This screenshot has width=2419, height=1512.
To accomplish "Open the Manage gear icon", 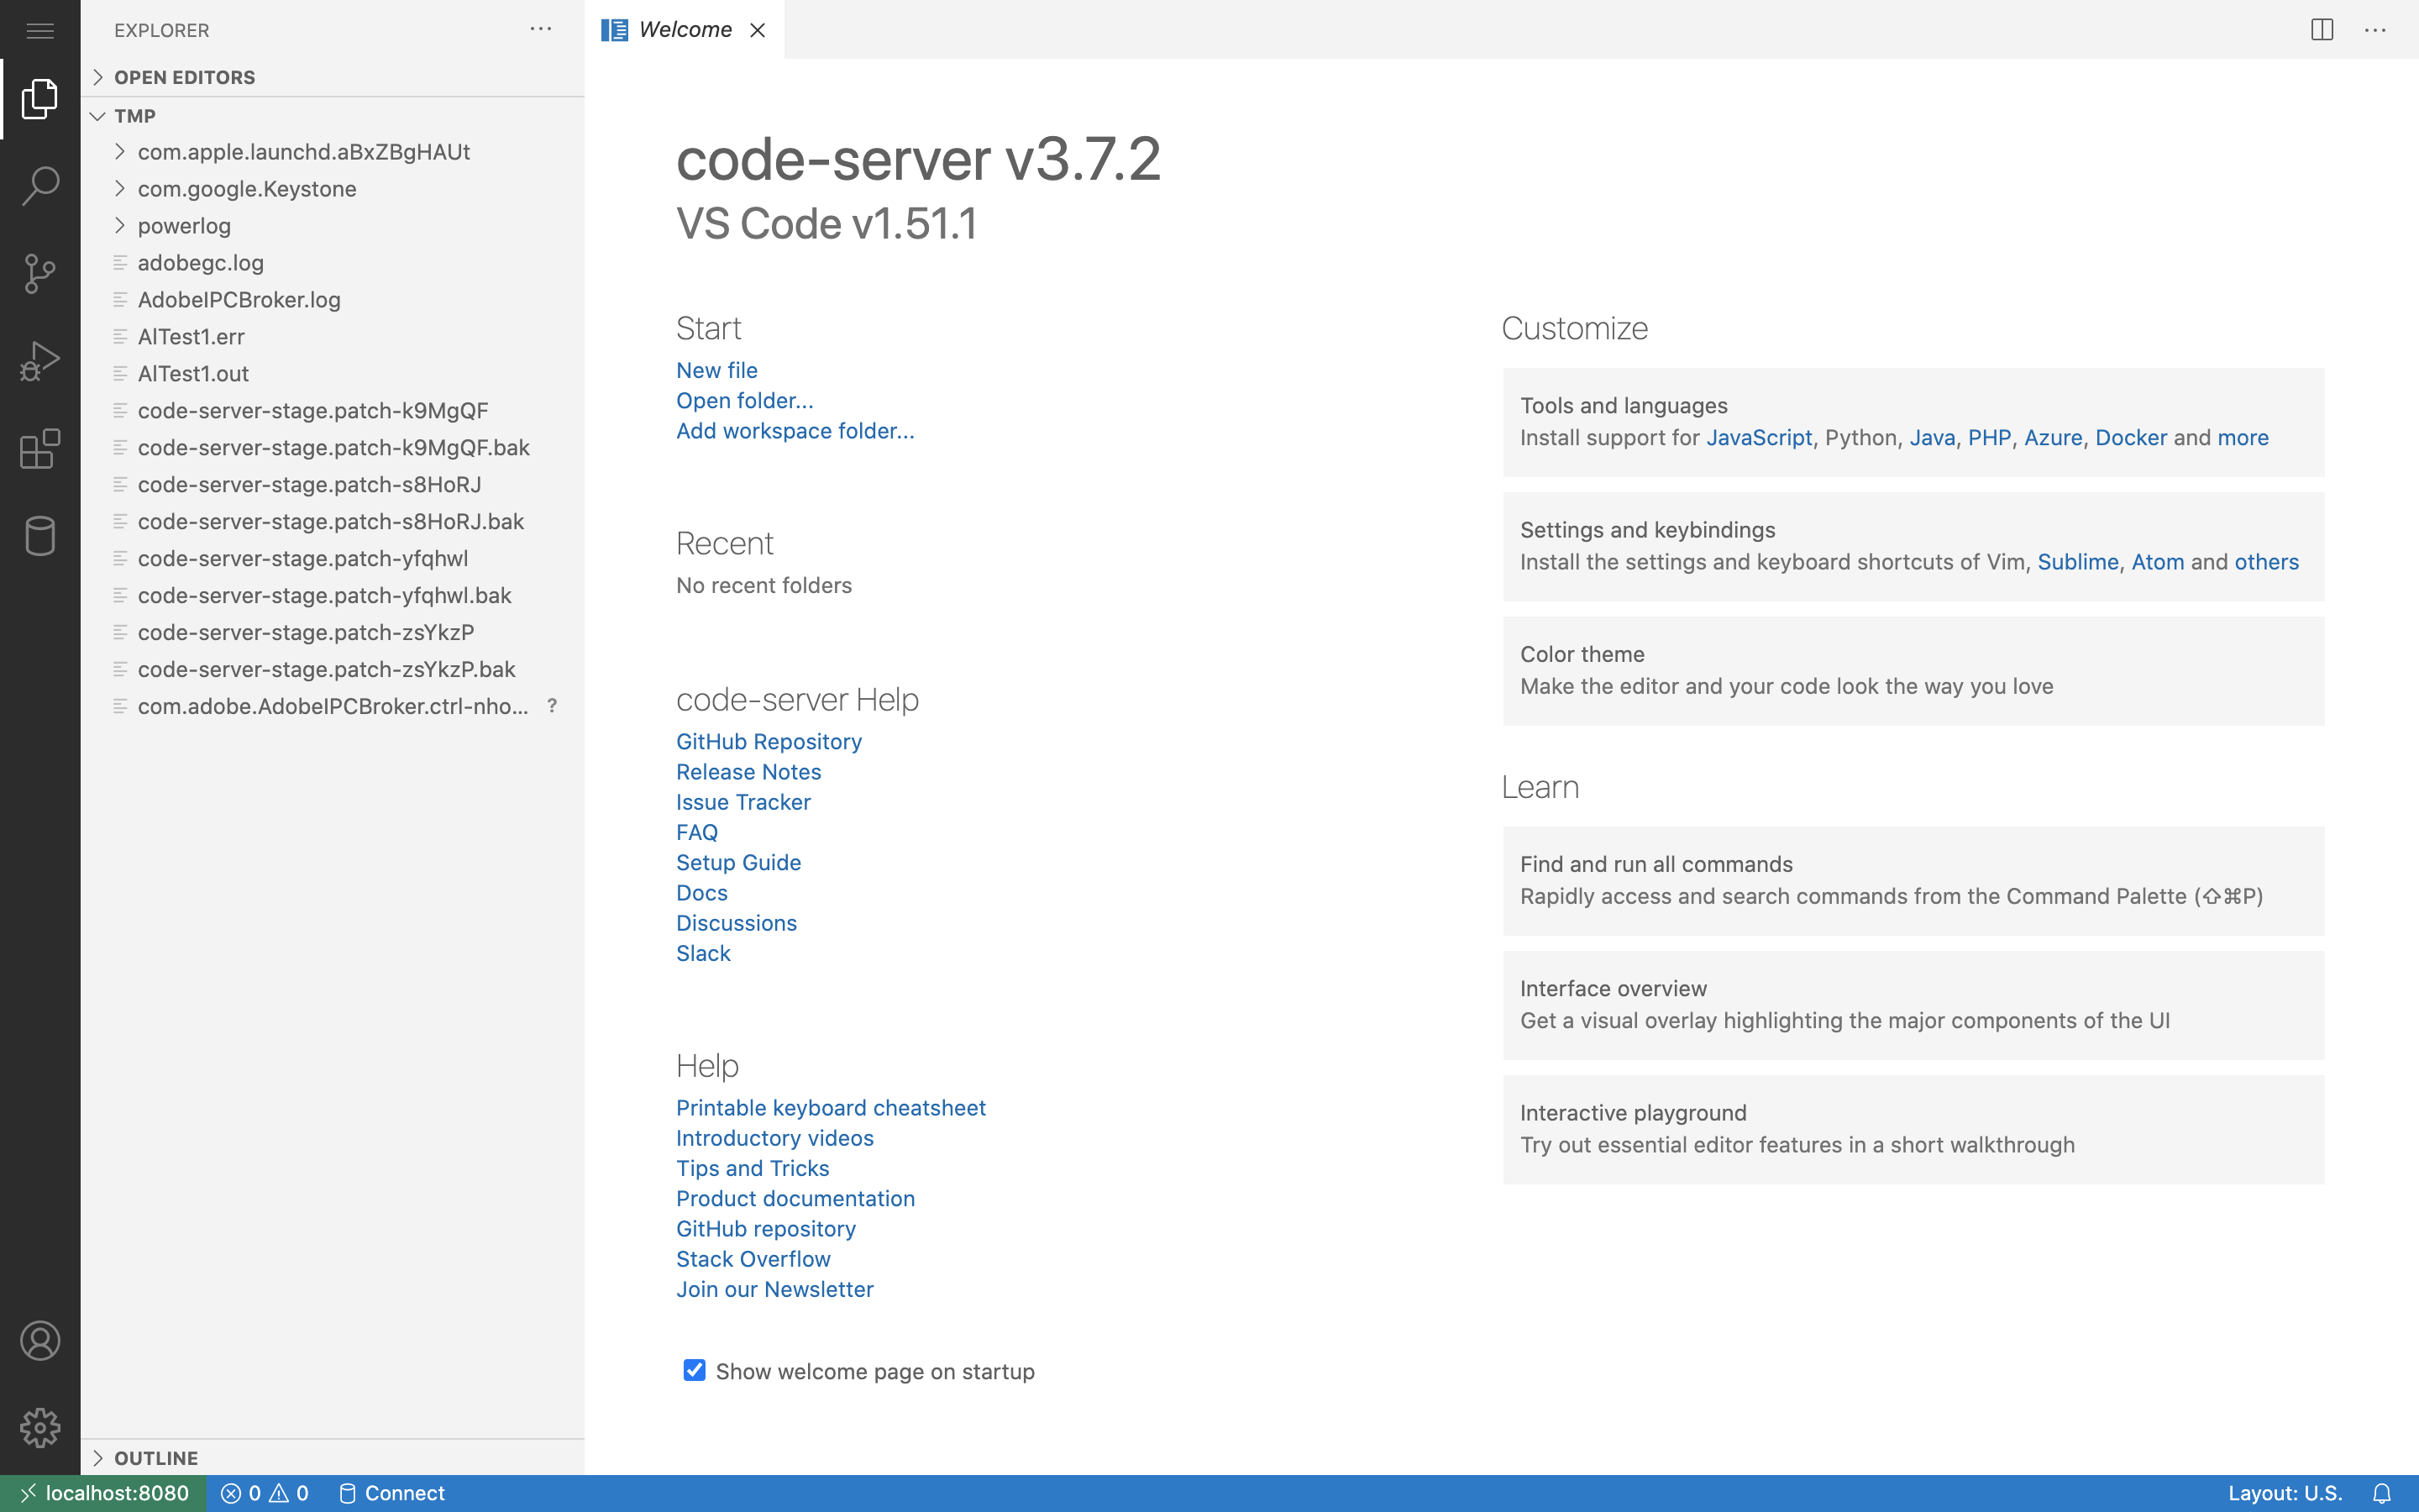I will coord(40,1428).
